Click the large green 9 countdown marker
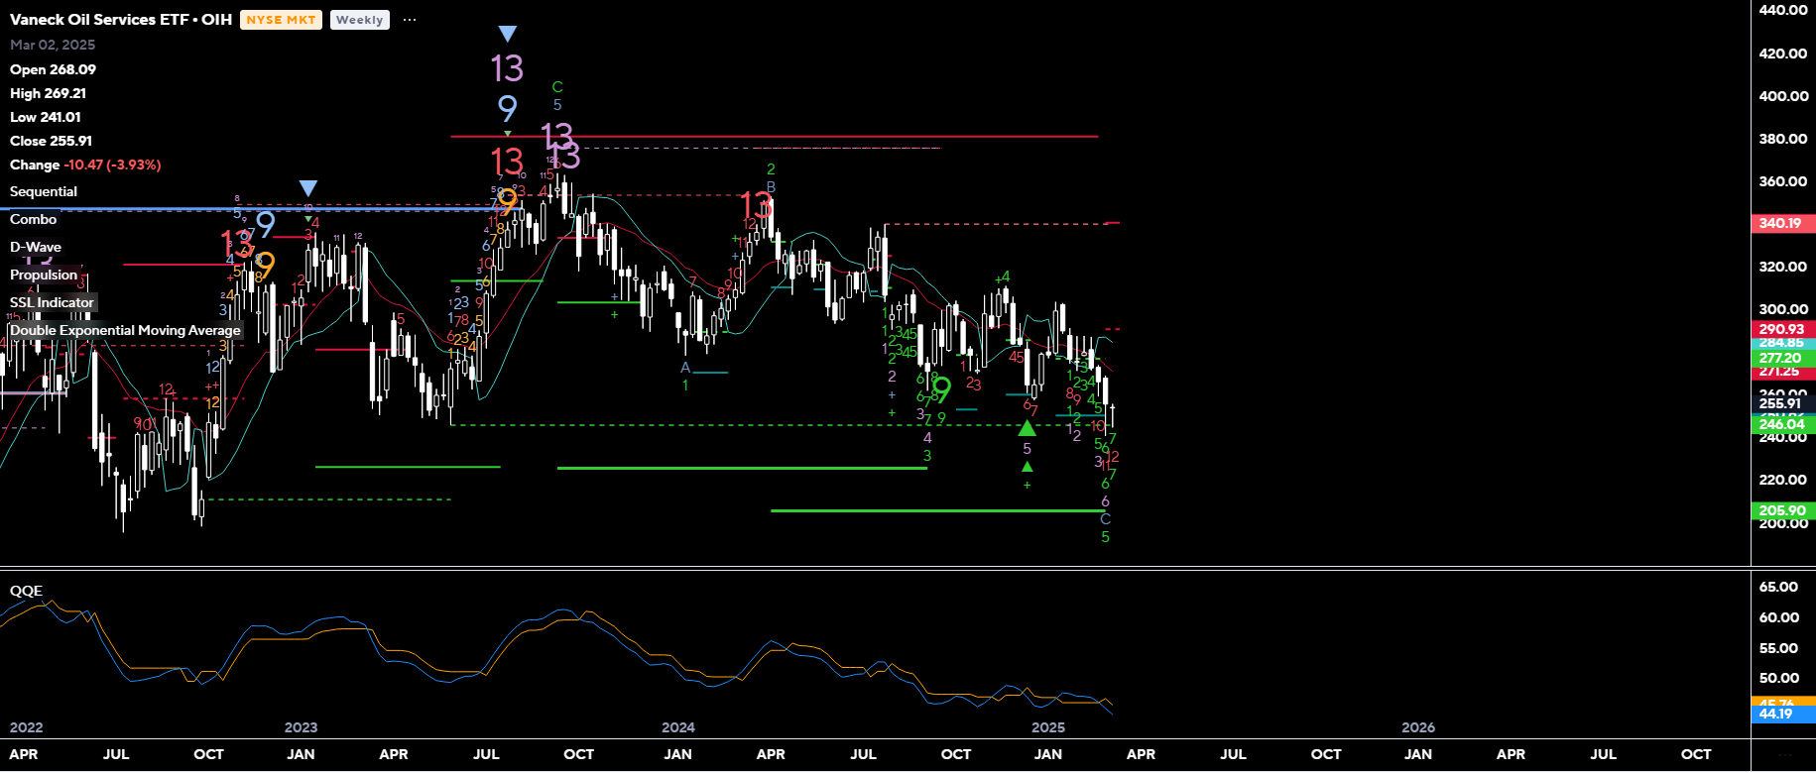Image resolution: width=1816 pixels, height=773 pixels. [x=941, y=388]
